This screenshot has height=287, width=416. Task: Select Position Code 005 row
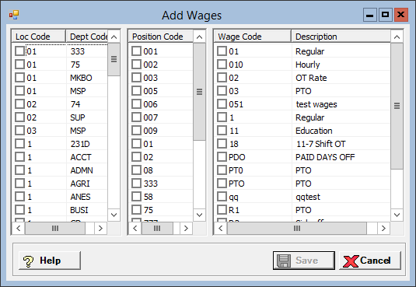coord(161,91)
